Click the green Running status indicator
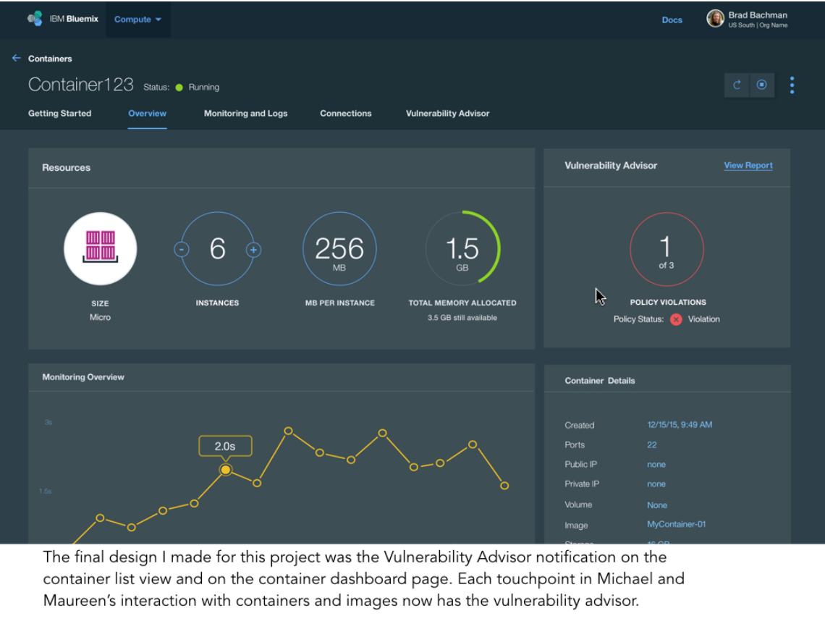Viewport: 825px width, 637px height. pyautogui.click(x=179, y=88)
